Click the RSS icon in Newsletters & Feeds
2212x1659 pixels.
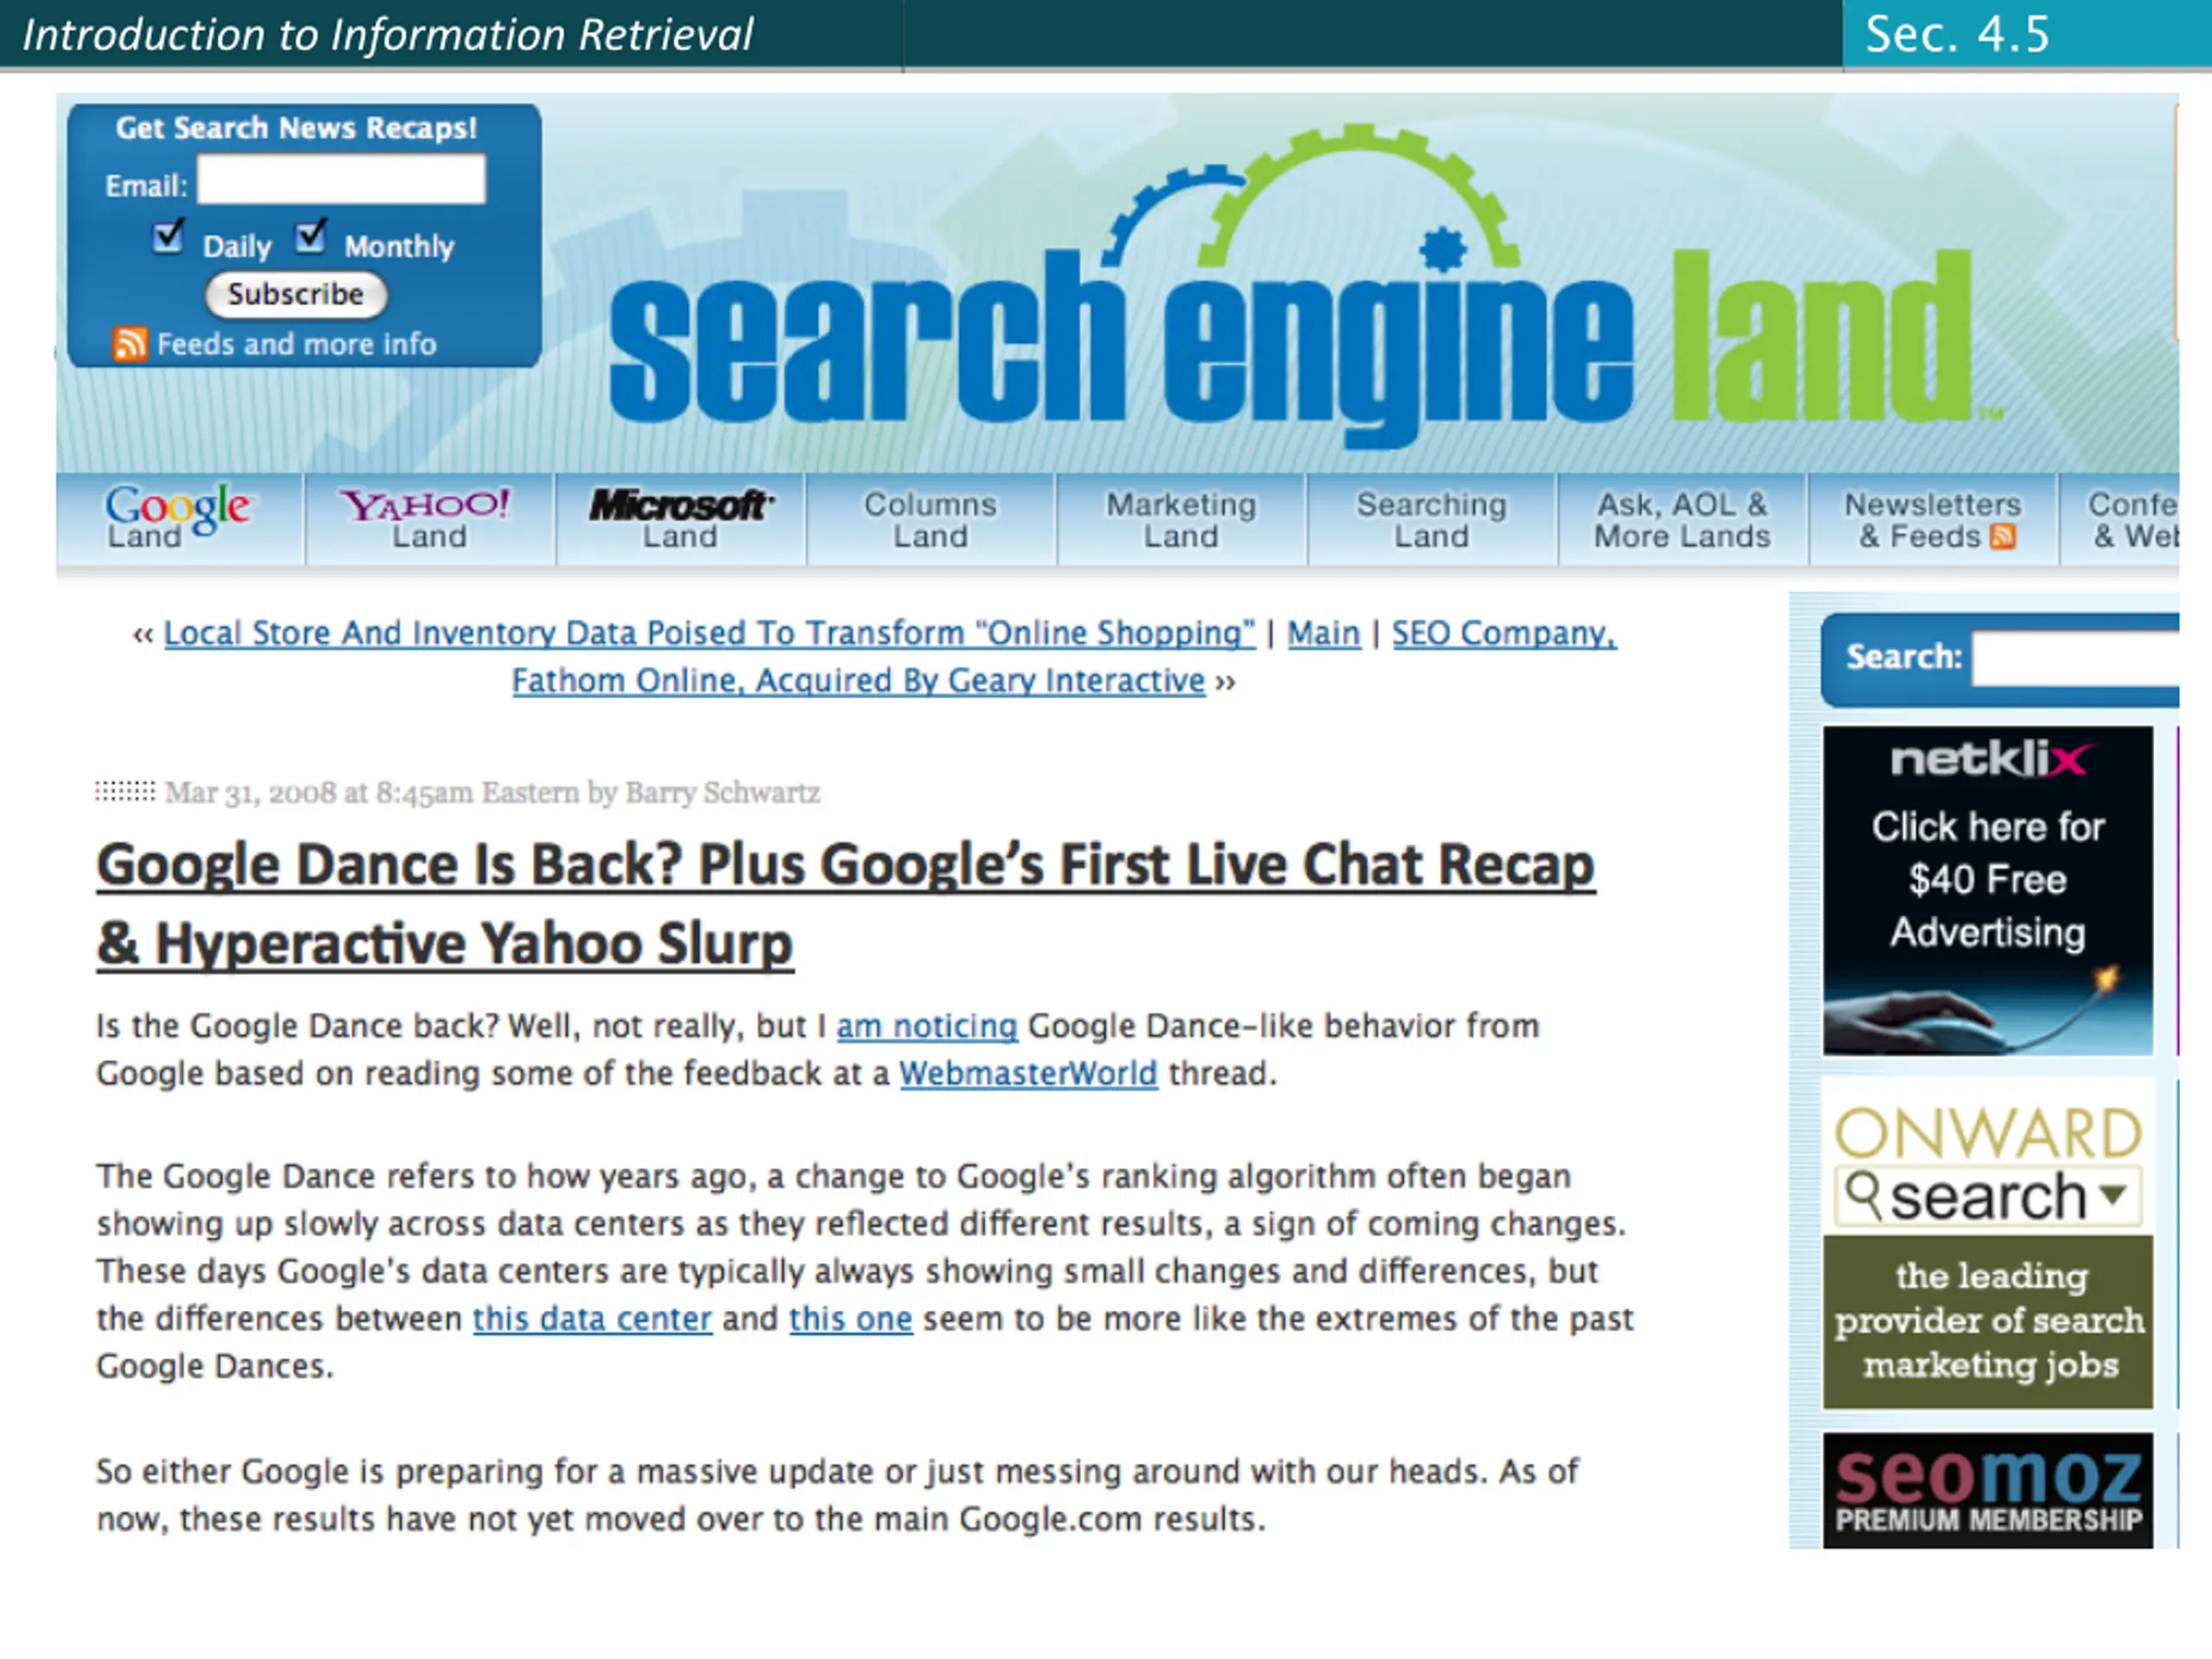[x=2002, y=537]
